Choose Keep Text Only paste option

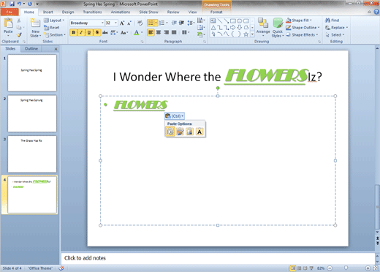[x=199, y=132]
